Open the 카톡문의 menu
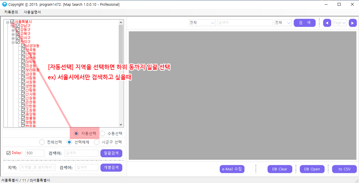The height and width of the screenshot is (183, 359). 11,12
